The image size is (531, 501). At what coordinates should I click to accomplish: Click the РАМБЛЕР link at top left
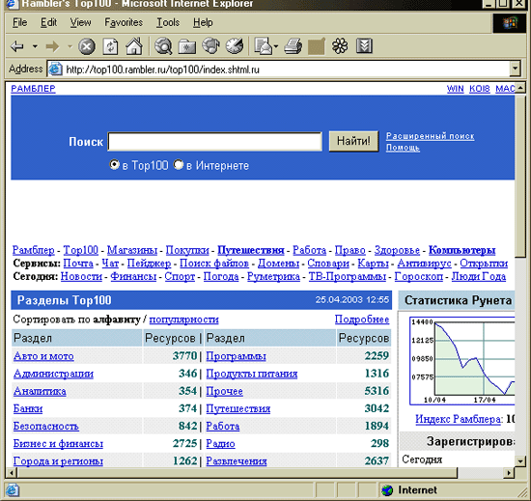click(33, 89)
